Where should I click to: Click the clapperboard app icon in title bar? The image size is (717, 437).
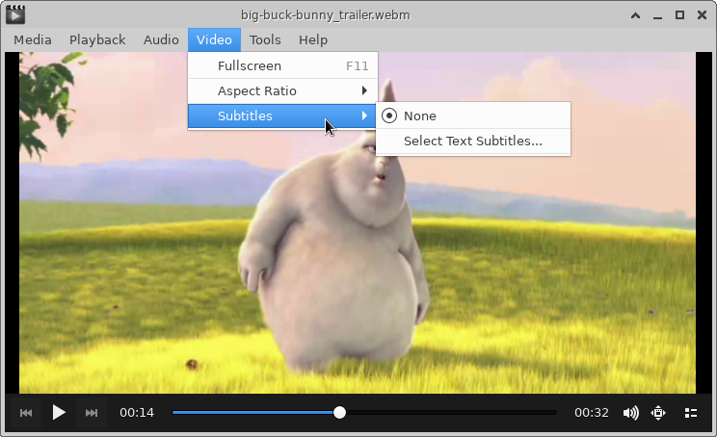(x=15, y=14)
